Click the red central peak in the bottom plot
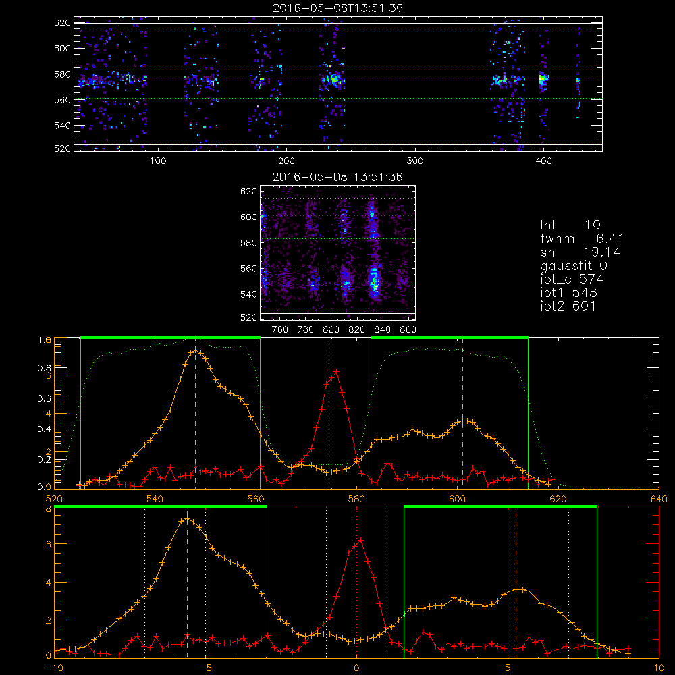The height and width of the screenshot is (675, 675). point(360,540)
